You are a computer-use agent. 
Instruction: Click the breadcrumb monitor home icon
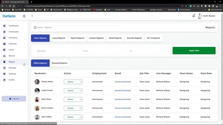coord(35,27)
